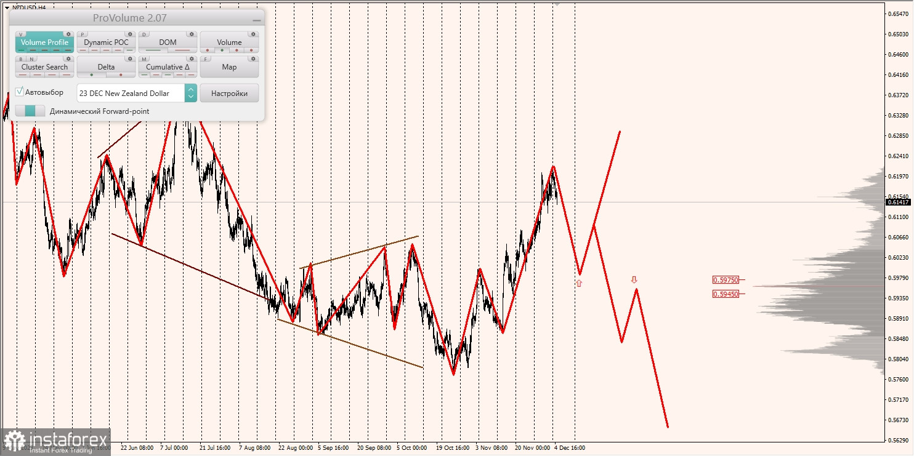Open Map gear settings icon
914x456 pixels.
(x=253, y=58)
